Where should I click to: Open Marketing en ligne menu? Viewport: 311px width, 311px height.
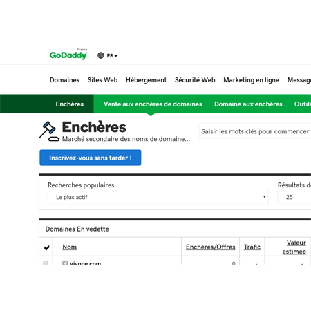point(251,80)
